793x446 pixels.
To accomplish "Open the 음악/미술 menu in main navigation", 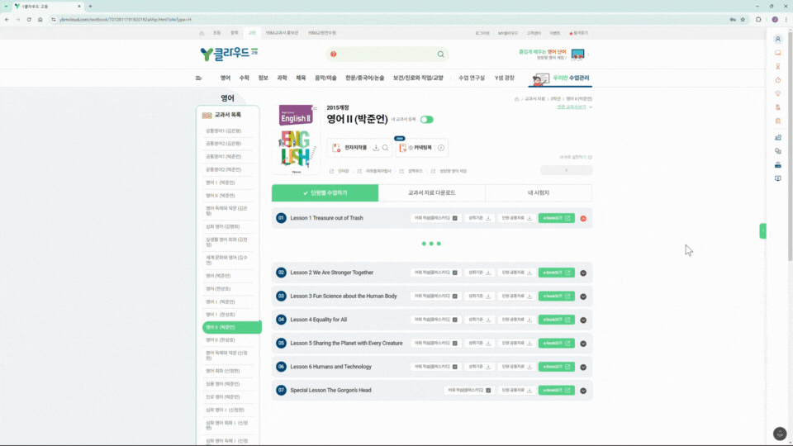I will [x=325, y=78].
